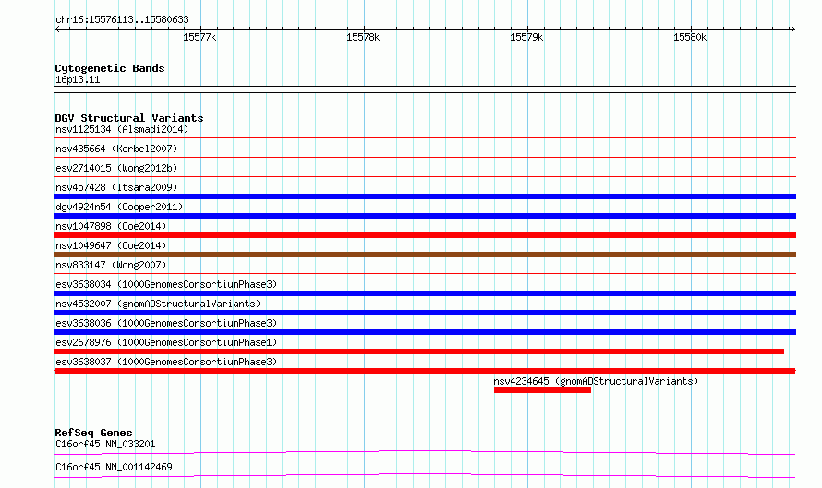The image size is (822, 488).
Task: Click the chr16:15576113..15580633 coordinates text
Action: click(122, 19)
